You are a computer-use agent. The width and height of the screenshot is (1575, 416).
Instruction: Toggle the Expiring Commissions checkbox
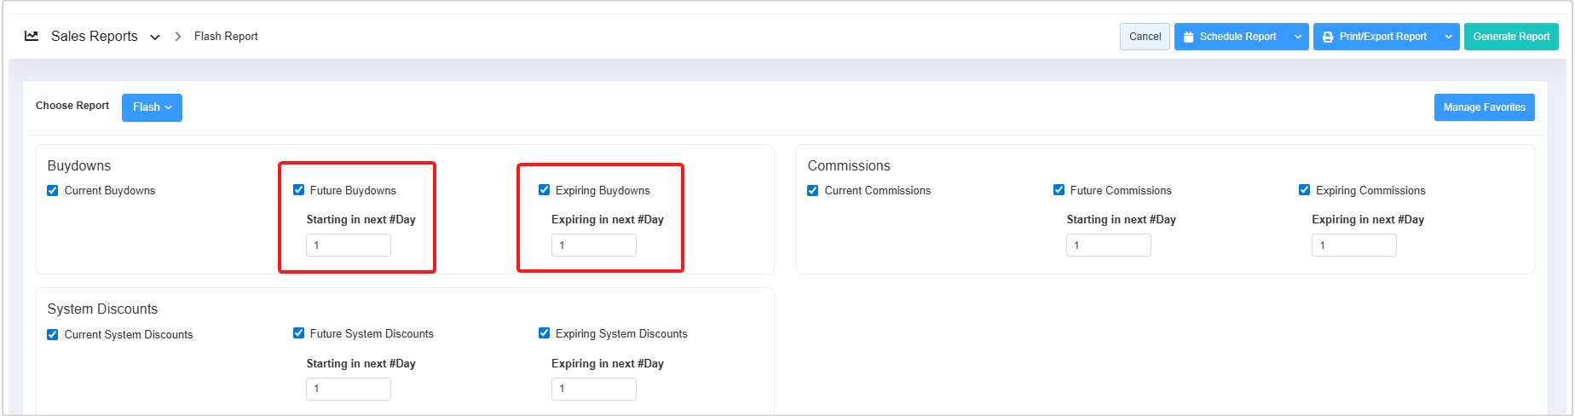coord(1304,190)
